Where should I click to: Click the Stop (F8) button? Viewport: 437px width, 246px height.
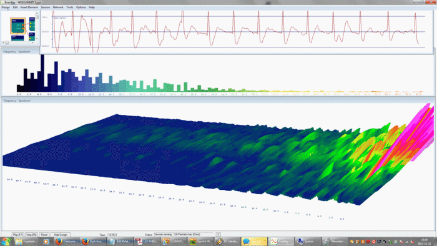tap(31, 235)
